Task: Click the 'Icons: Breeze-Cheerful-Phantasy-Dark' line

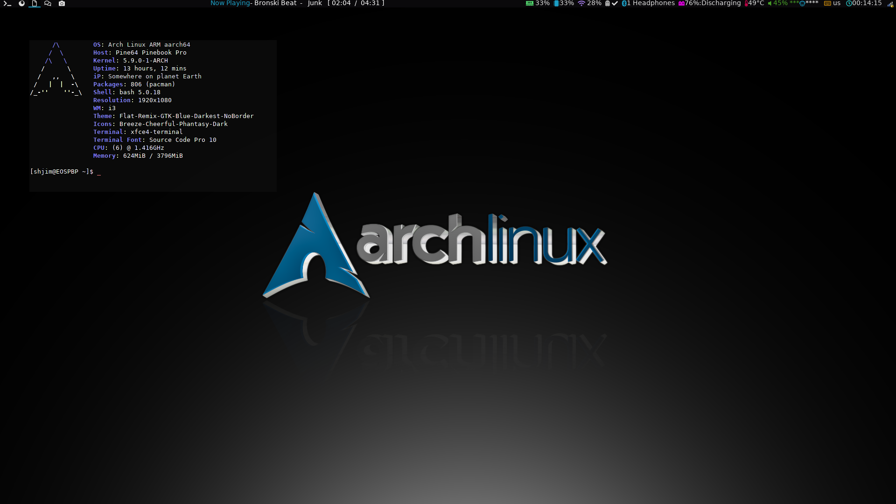Action: pyautogui.click(x=161, y=124)
